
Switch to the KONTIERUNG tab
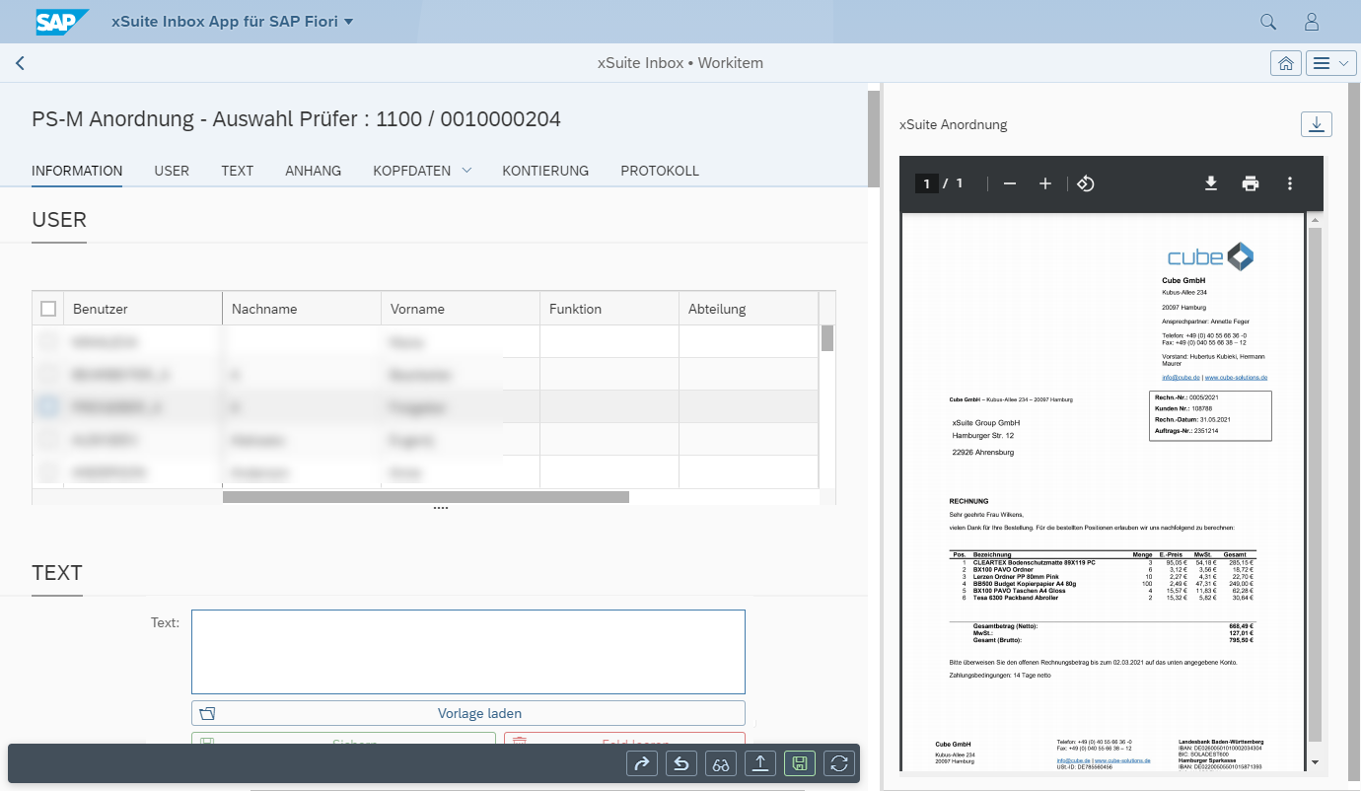545,170
